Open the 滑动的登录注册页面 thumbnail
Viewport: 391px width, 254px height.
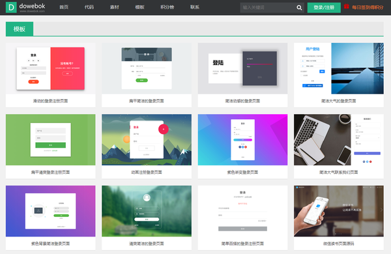51,68
